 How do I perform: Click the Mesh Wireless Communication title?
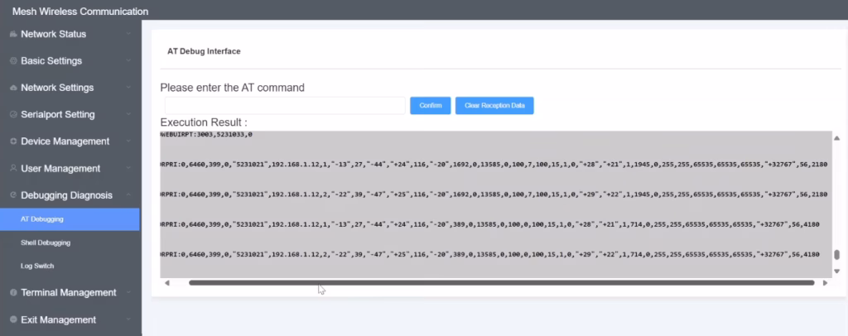pyautogui.click(x=80, y=12)
